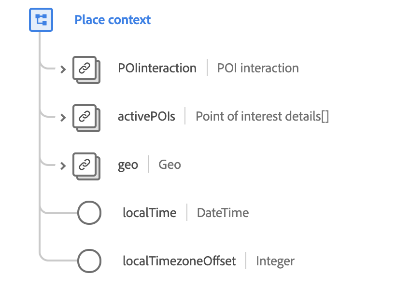Click the POI interaction type label
The width and height of the screenshot is (396, 302).
258,68
